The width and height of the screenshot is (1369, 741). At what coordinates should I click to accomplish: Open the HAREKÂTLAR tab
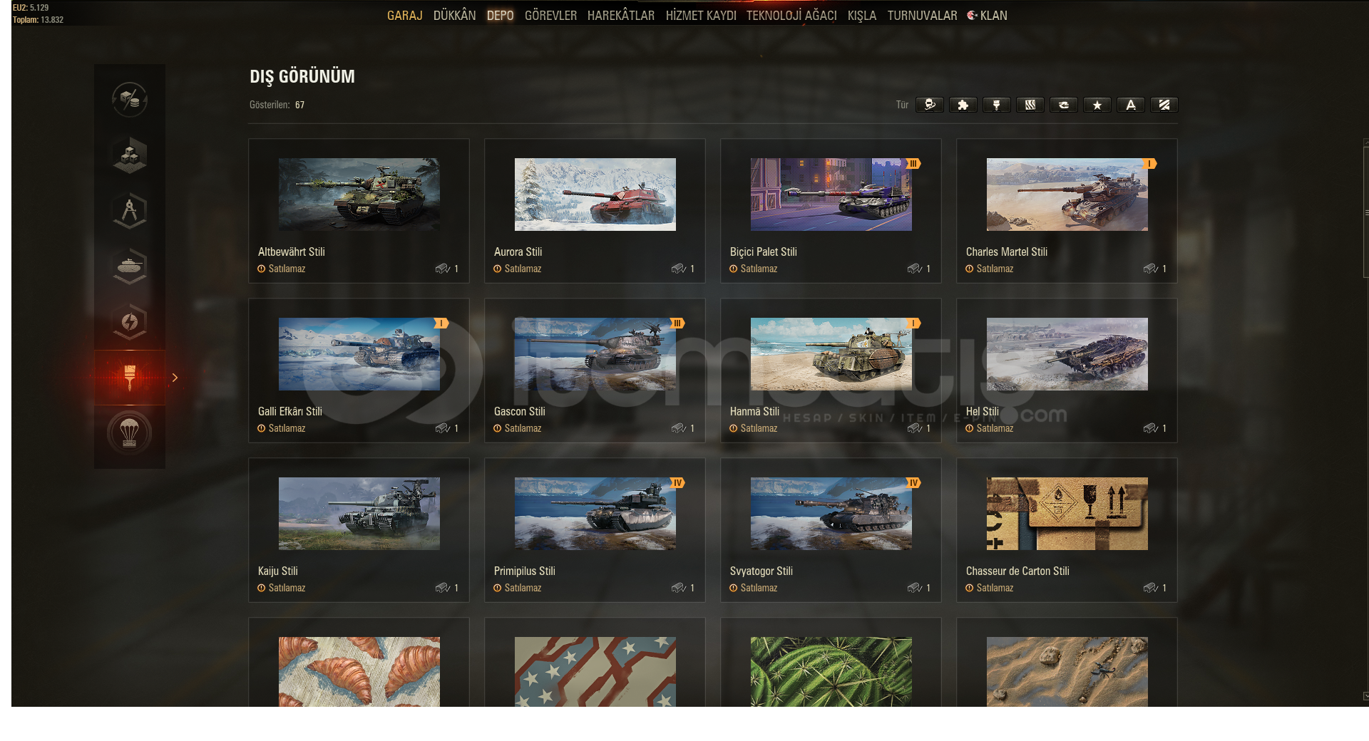pos(621,16)
